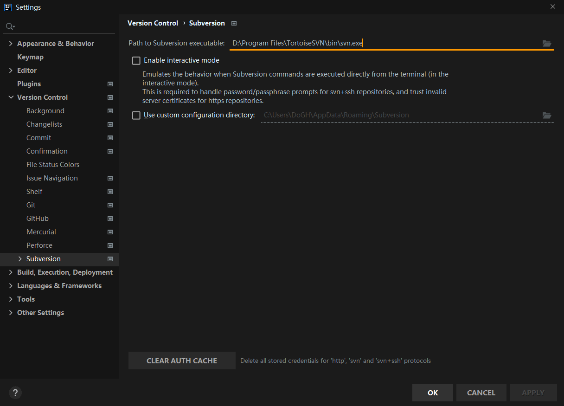564x406 pixels.
Task: Click the project icon on the Commit row
Action: (110, 138)
